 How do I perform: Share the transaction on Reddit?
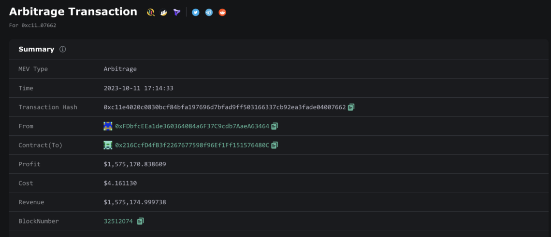point(222,12)
